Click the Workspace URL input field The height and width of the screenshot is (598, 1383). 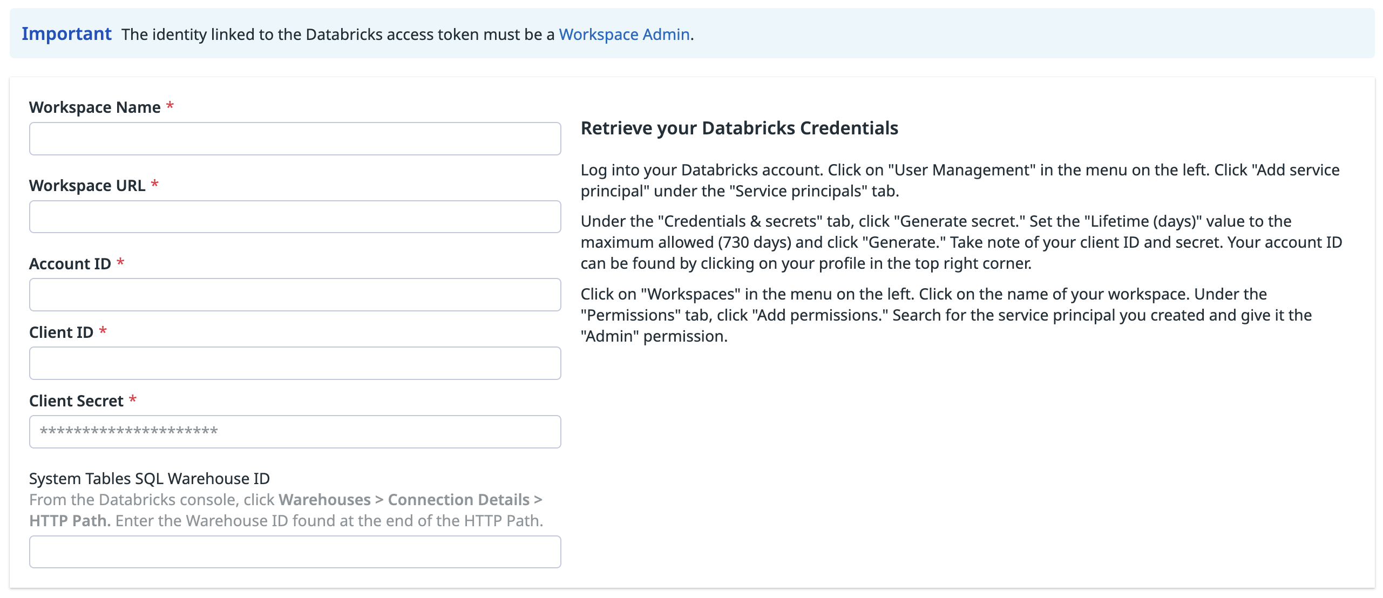pos(295,216)
